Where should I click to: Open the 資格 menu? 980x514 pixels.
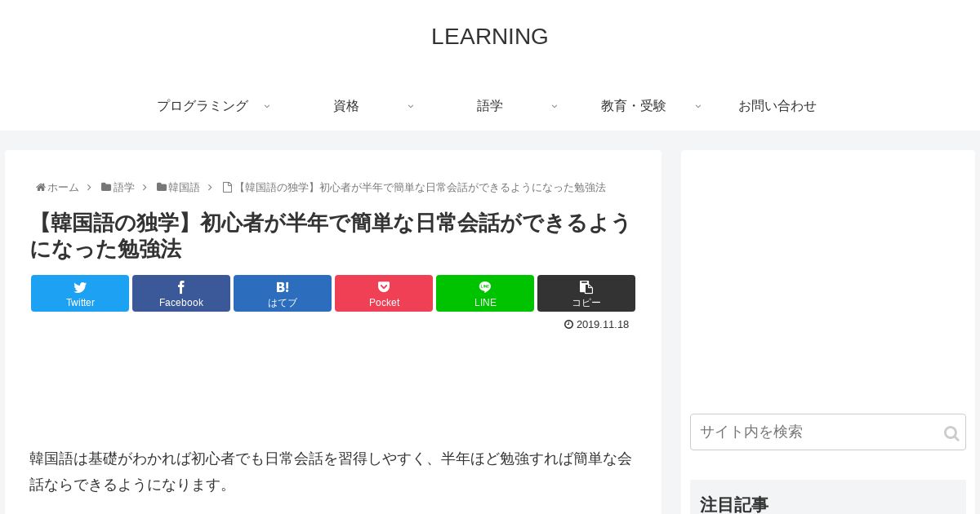pos(346,106)
